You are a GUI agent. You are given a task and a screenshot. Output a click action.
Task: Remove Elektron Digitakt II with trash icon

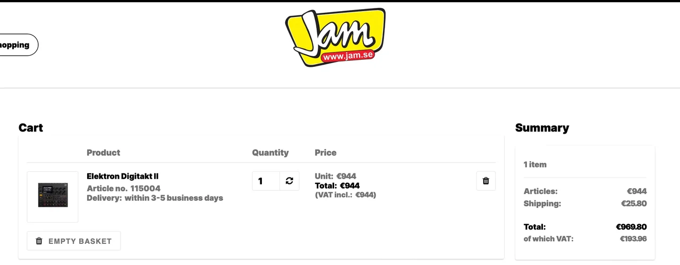[x=486, y=181]
